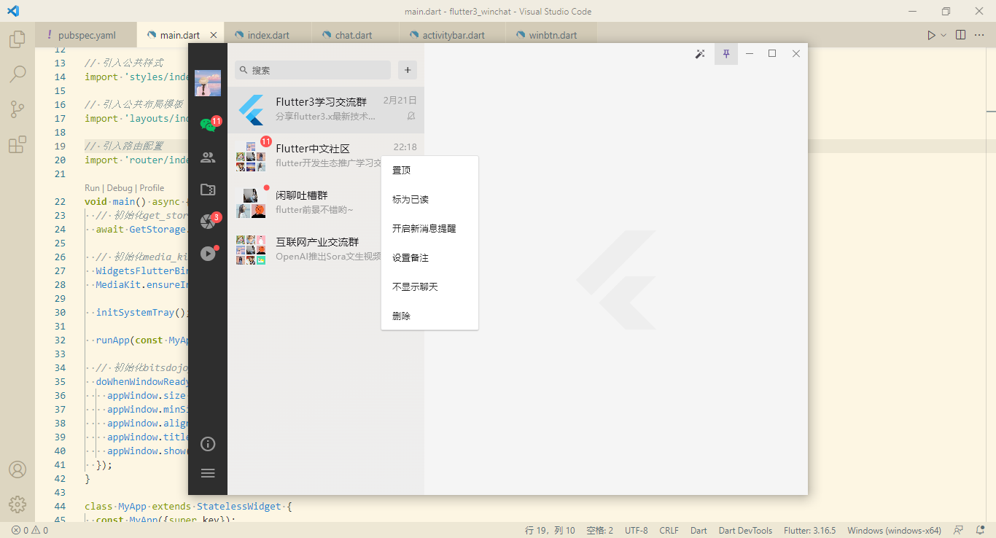The height and width of the screenshot is (538, 996).
Task: Click Flutter: 3.16.5 in the status bar
Action: 809,530
